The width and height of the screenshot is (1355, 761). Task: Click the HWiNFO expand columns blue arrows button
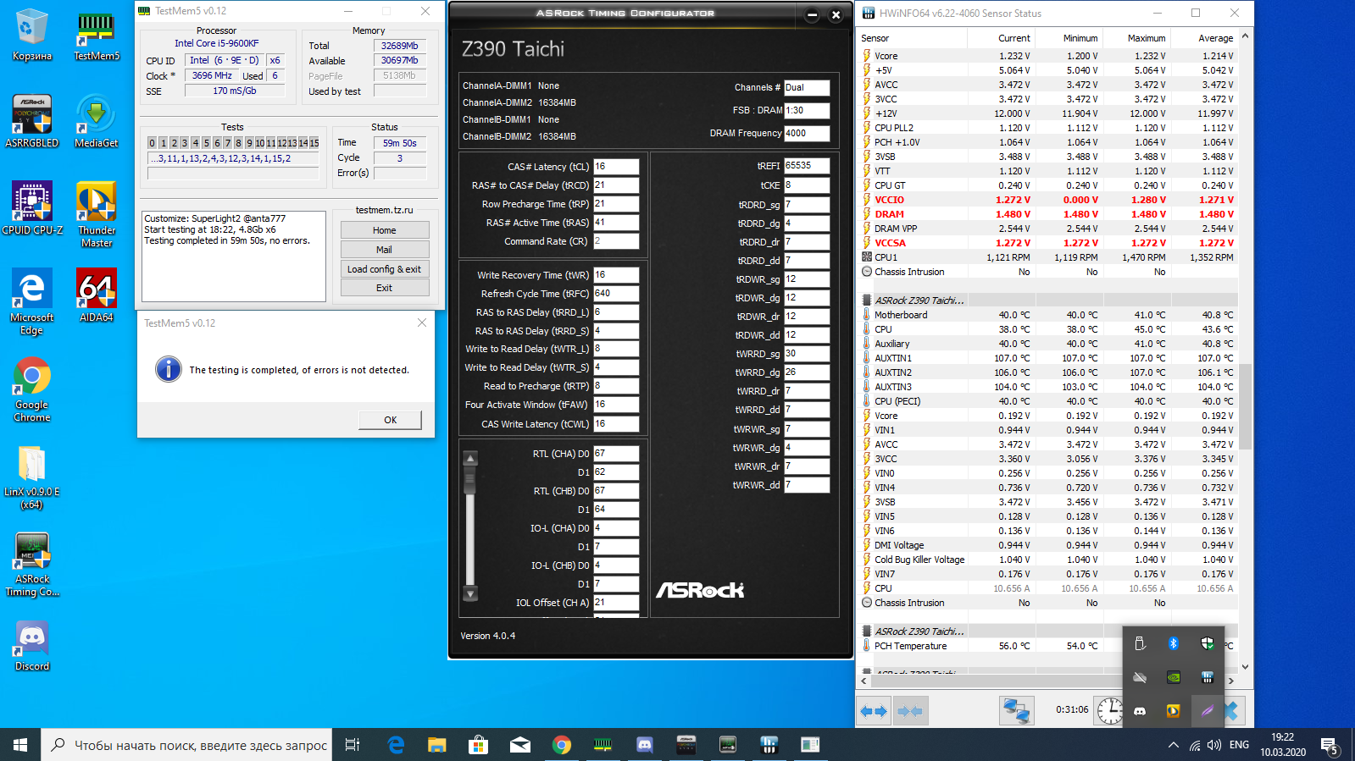(874, 711)
